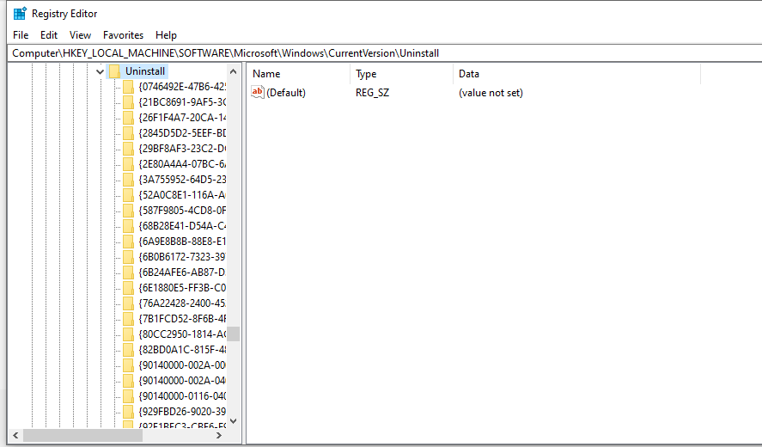Open the View menu
This screenshot has width=762, height=447.
point(80,35)
